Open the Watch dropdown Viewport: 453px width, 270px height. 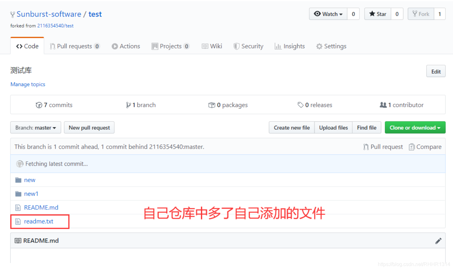coord(328,14)
